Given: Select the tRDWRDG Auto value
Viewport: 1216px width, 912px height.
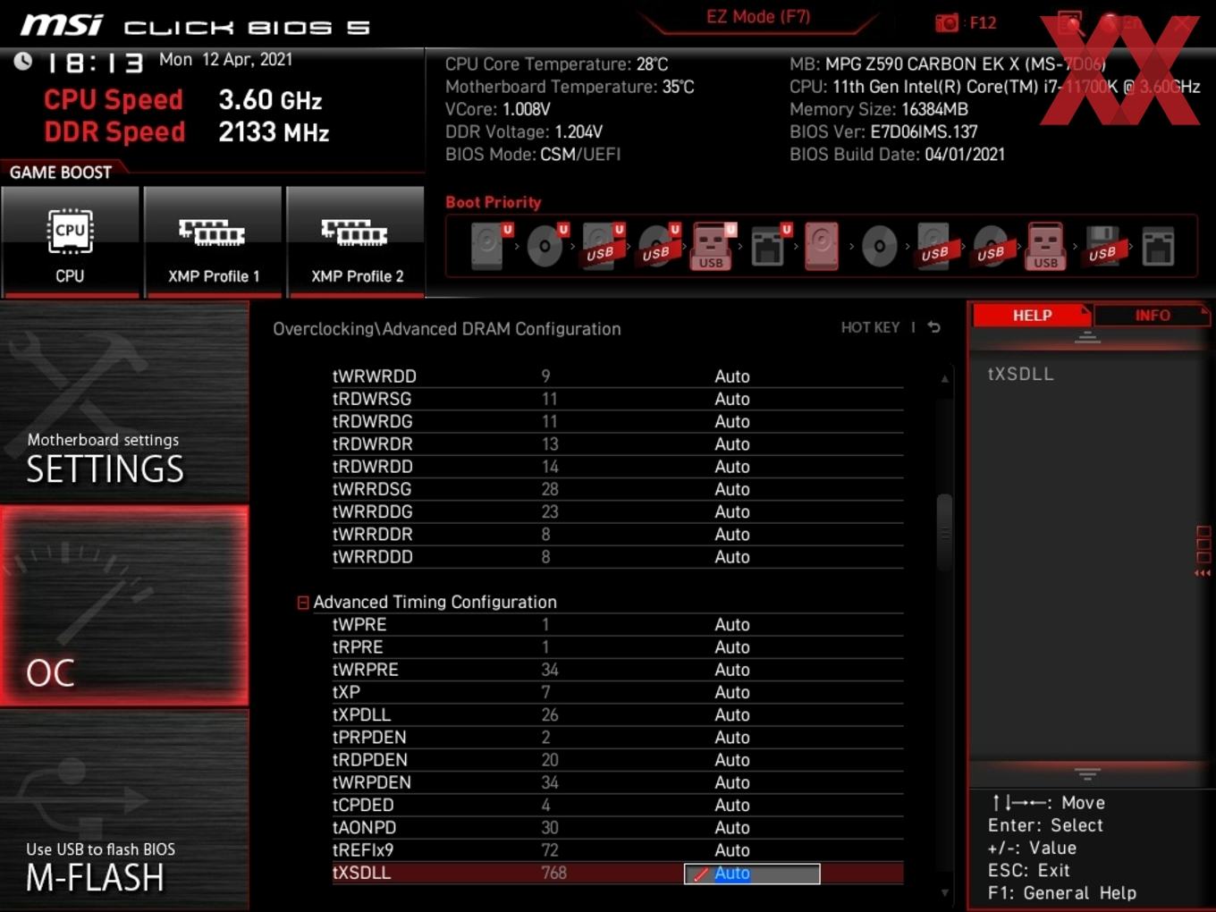Looking at the screenshot, I should 731,421.
